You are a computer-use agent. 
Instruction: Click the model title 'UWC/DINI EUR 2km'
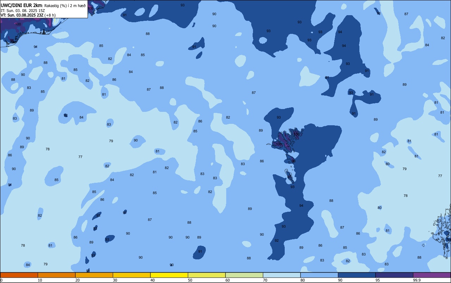pos(21,5)
